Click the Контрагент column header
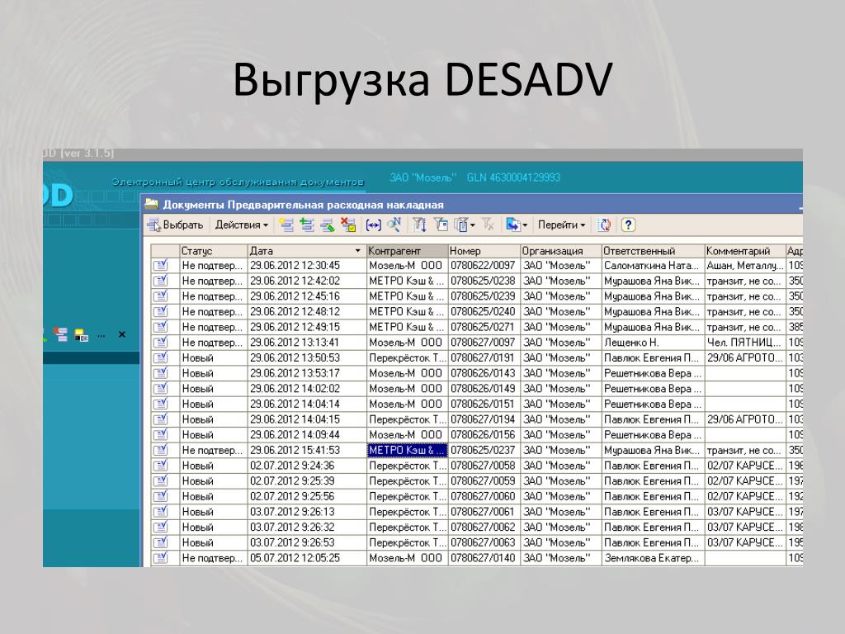Viewport: 845px width, 634px height. click(408, 251)
